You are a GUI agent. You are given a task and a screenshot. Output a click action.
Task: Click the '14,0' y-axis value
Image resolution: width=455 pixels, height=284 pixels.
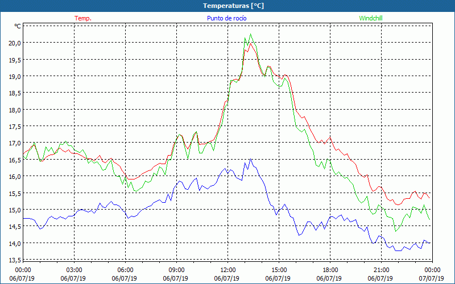click(15, 243)
